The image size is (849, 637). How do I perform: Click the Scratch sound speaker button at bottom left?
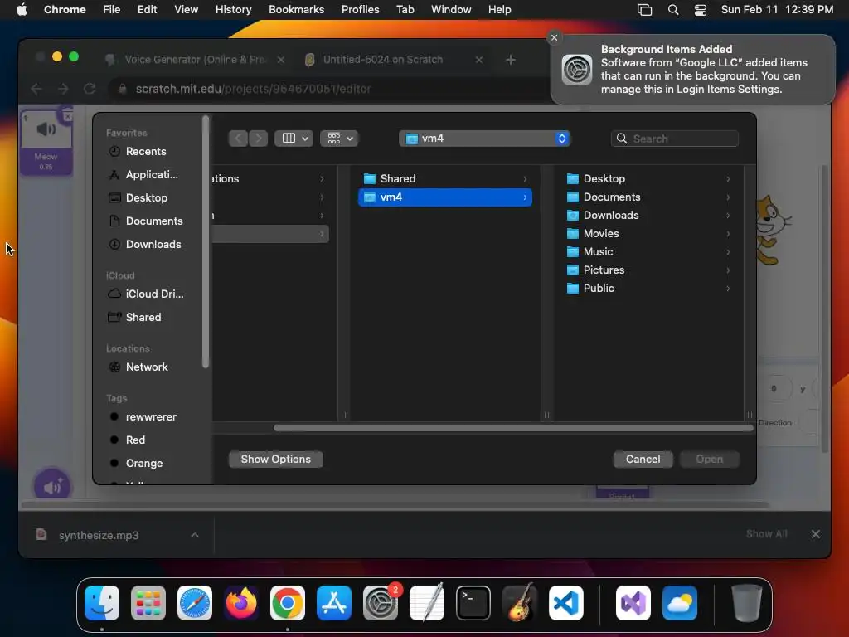(52, 486)
